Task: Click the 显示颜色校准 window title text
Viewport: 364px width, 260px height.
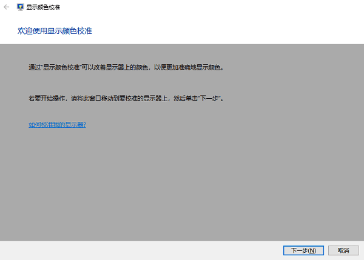Action: 43,7
